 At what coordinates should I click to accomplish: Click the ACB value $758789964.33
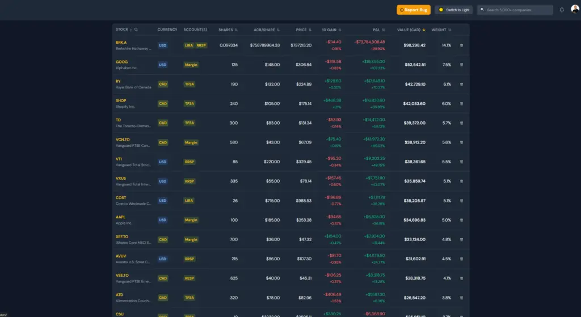(x=265, y=45)
